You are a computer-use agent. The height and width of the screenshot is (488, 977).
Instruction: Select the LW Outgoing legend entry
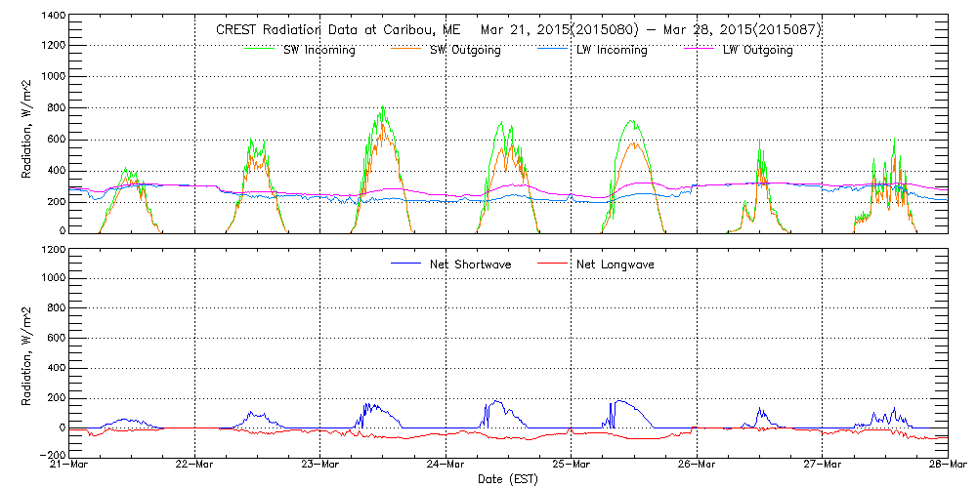click(x=757, y=50)
